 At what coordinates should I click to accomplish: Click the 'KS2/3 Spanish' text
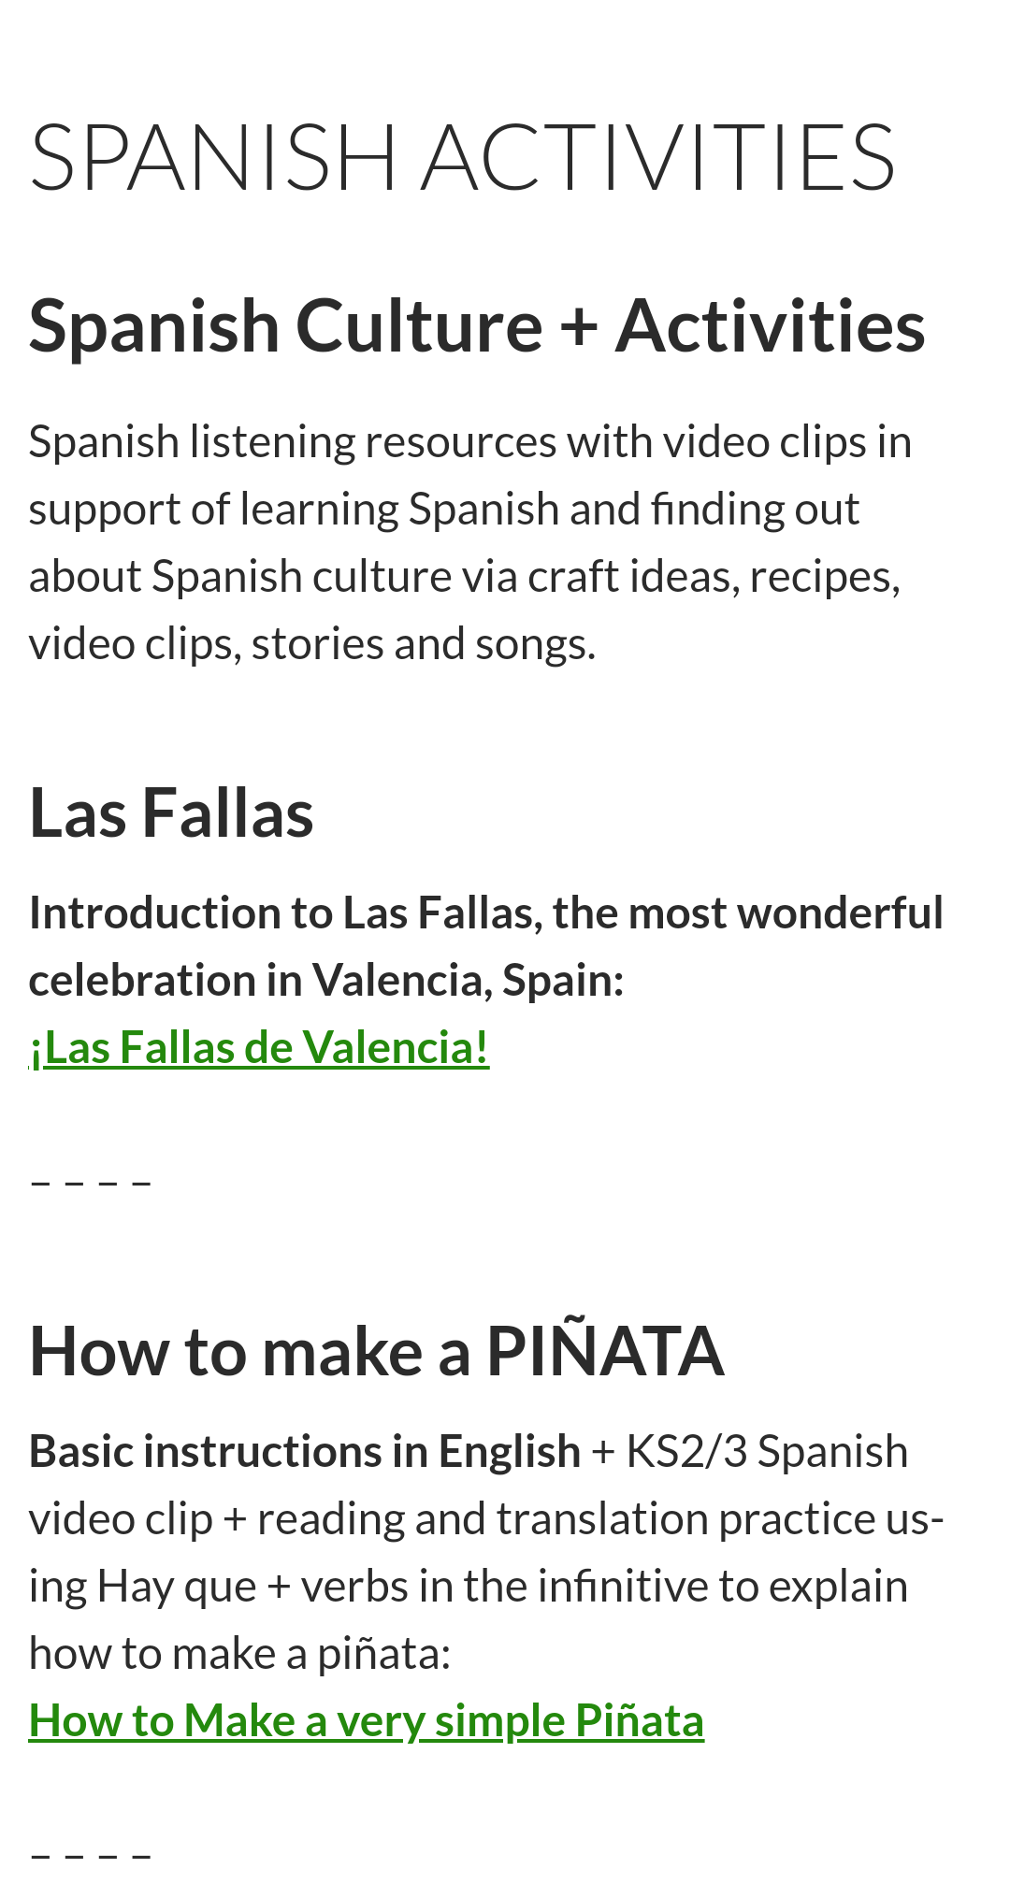[767, 1452]
